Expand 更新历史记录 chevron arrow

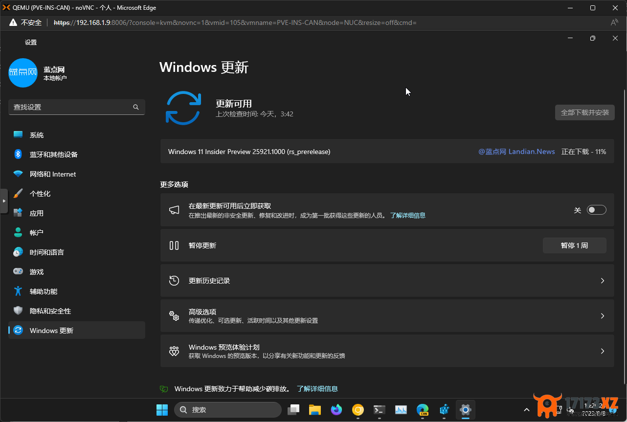tap(603, 281)
